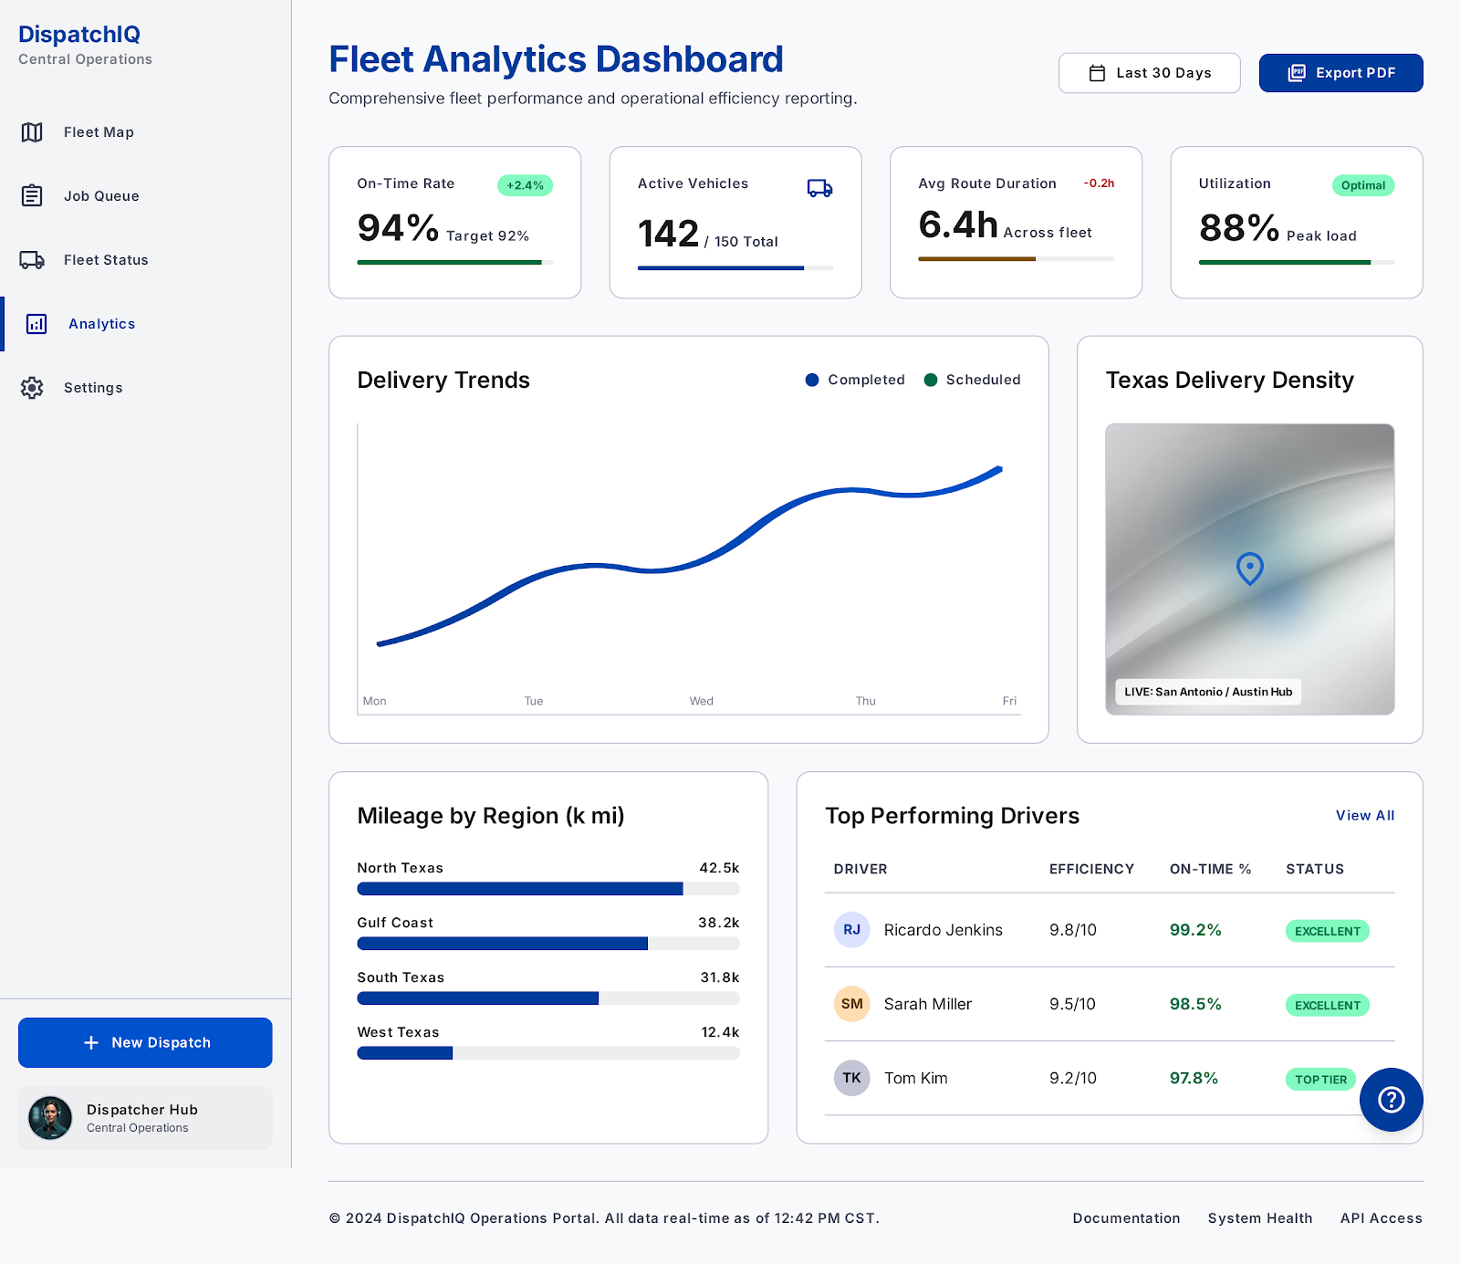Screen dimensions: 1460x1264
Task: Click the EXCELLENT badge for Ricardo Jenkins
Action: click(1328, 931)
